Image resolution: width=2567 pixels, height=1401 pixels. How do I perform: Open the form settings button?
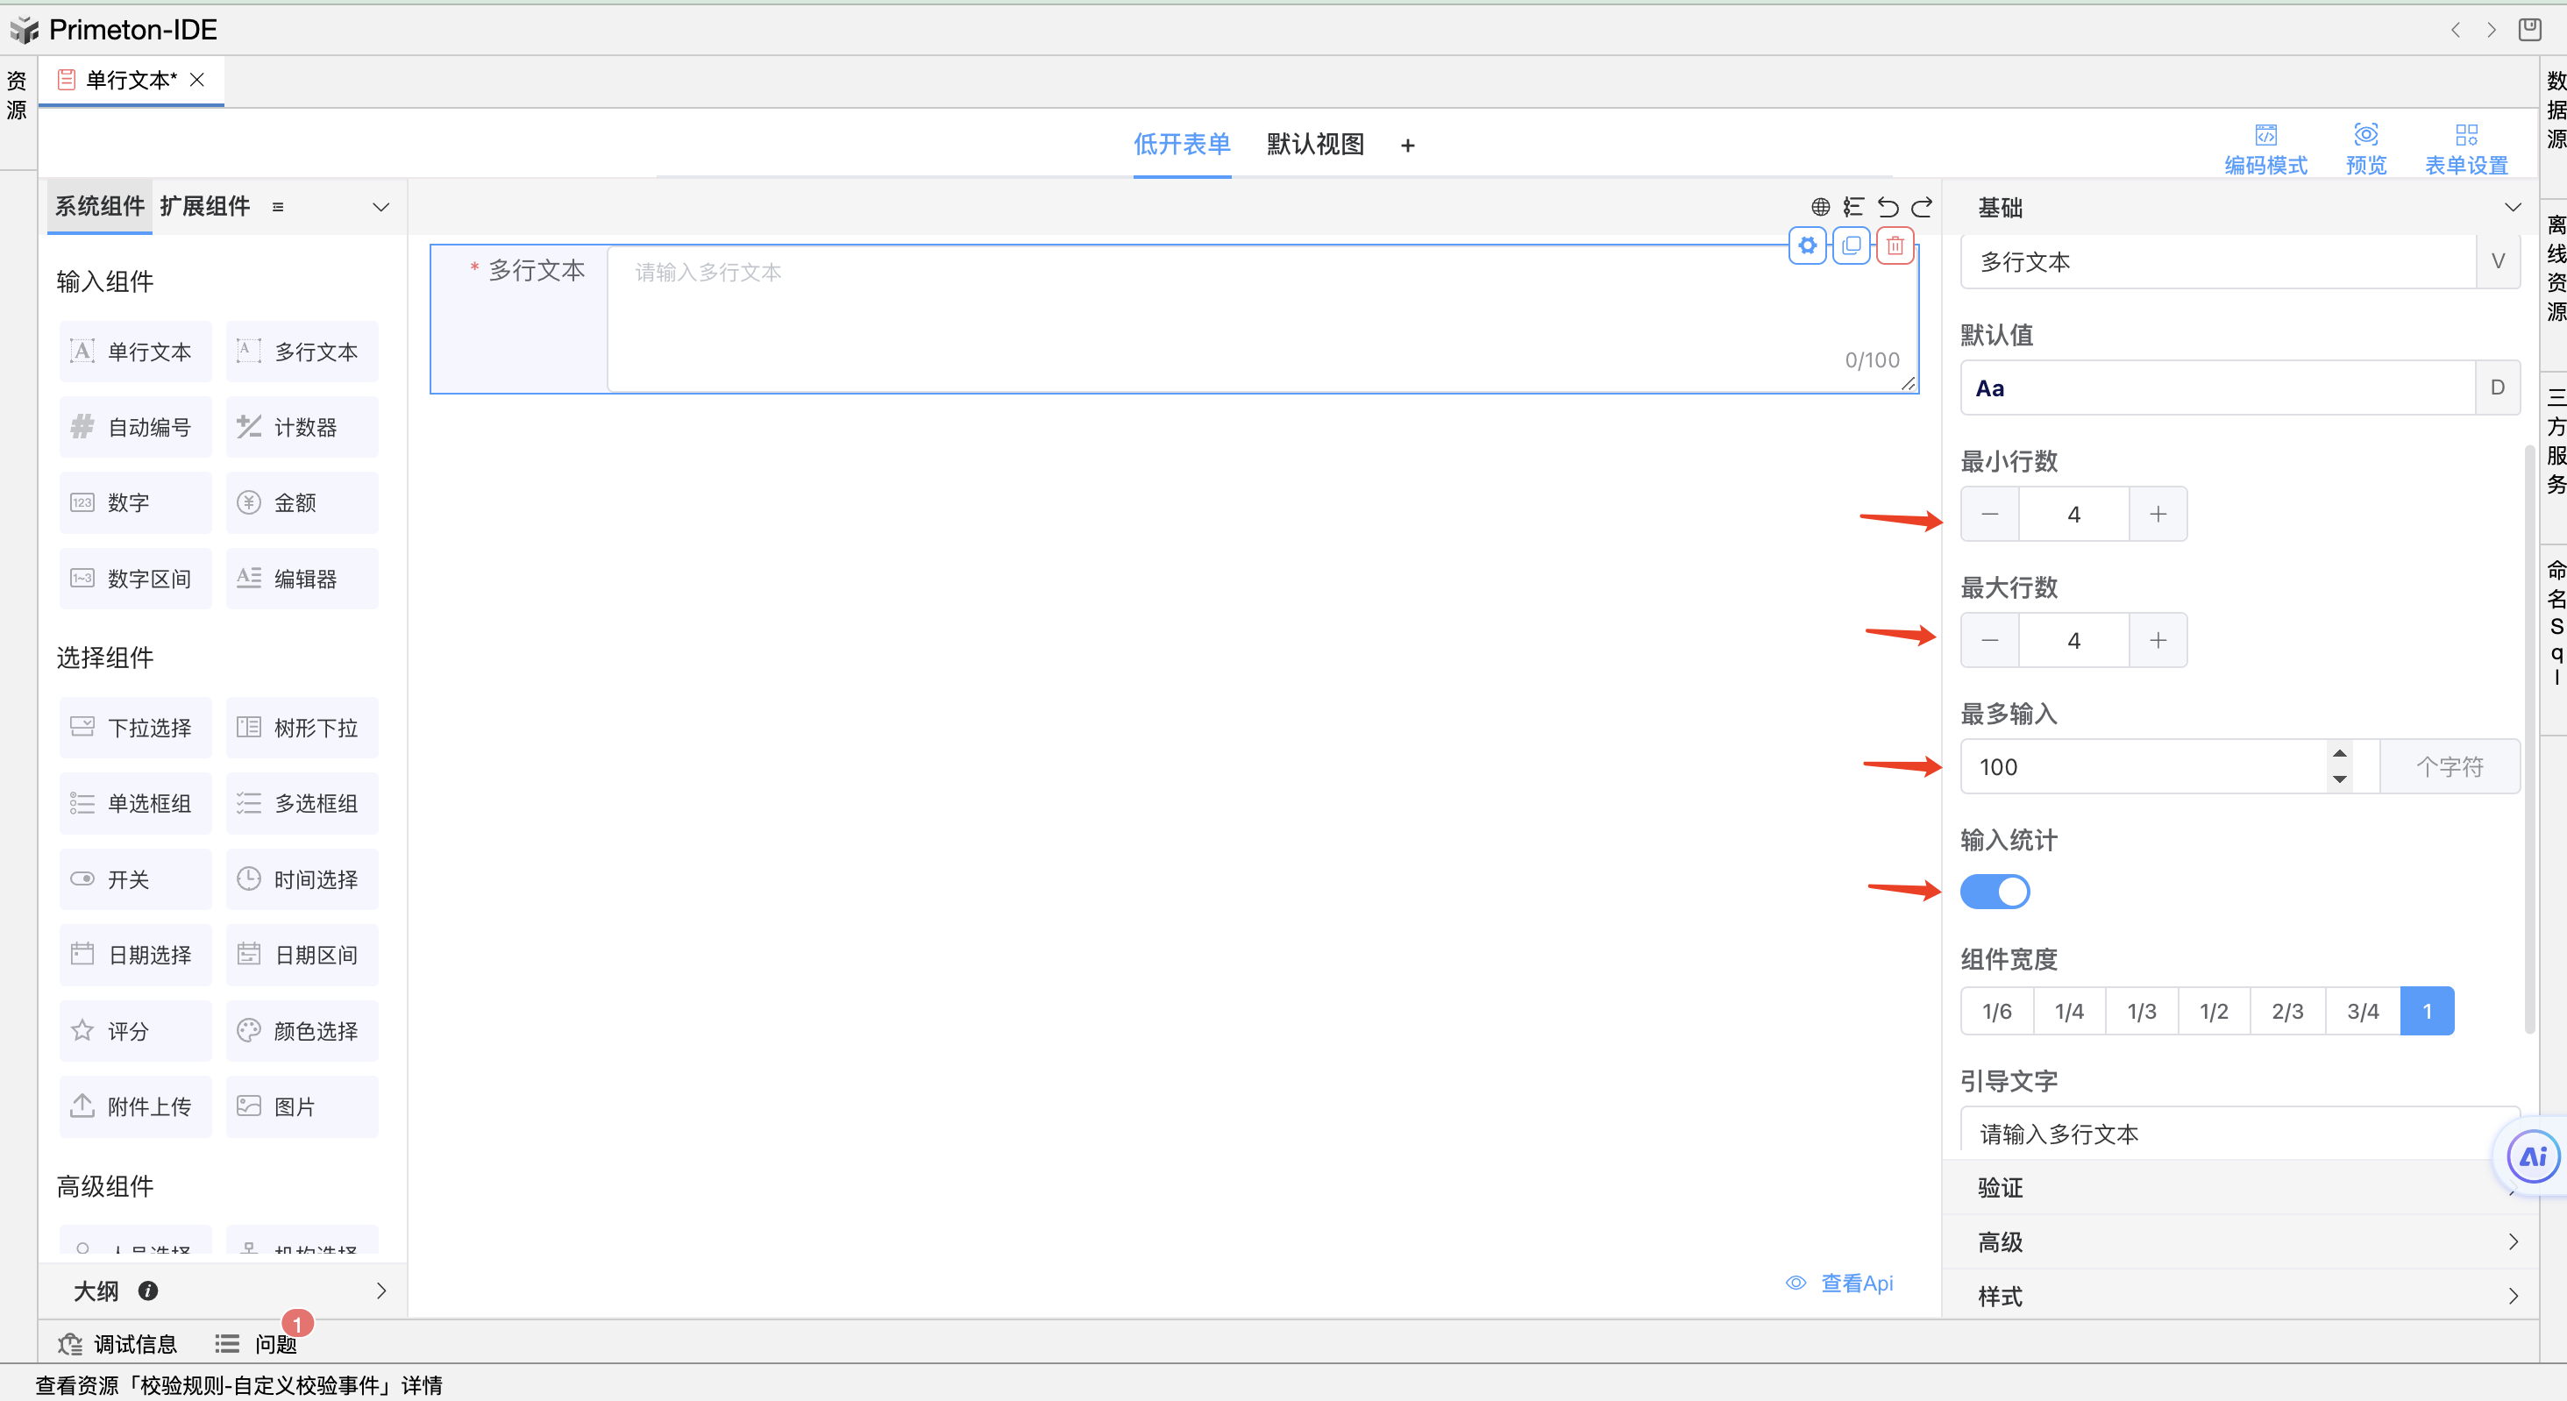[x=2465, y=146]
